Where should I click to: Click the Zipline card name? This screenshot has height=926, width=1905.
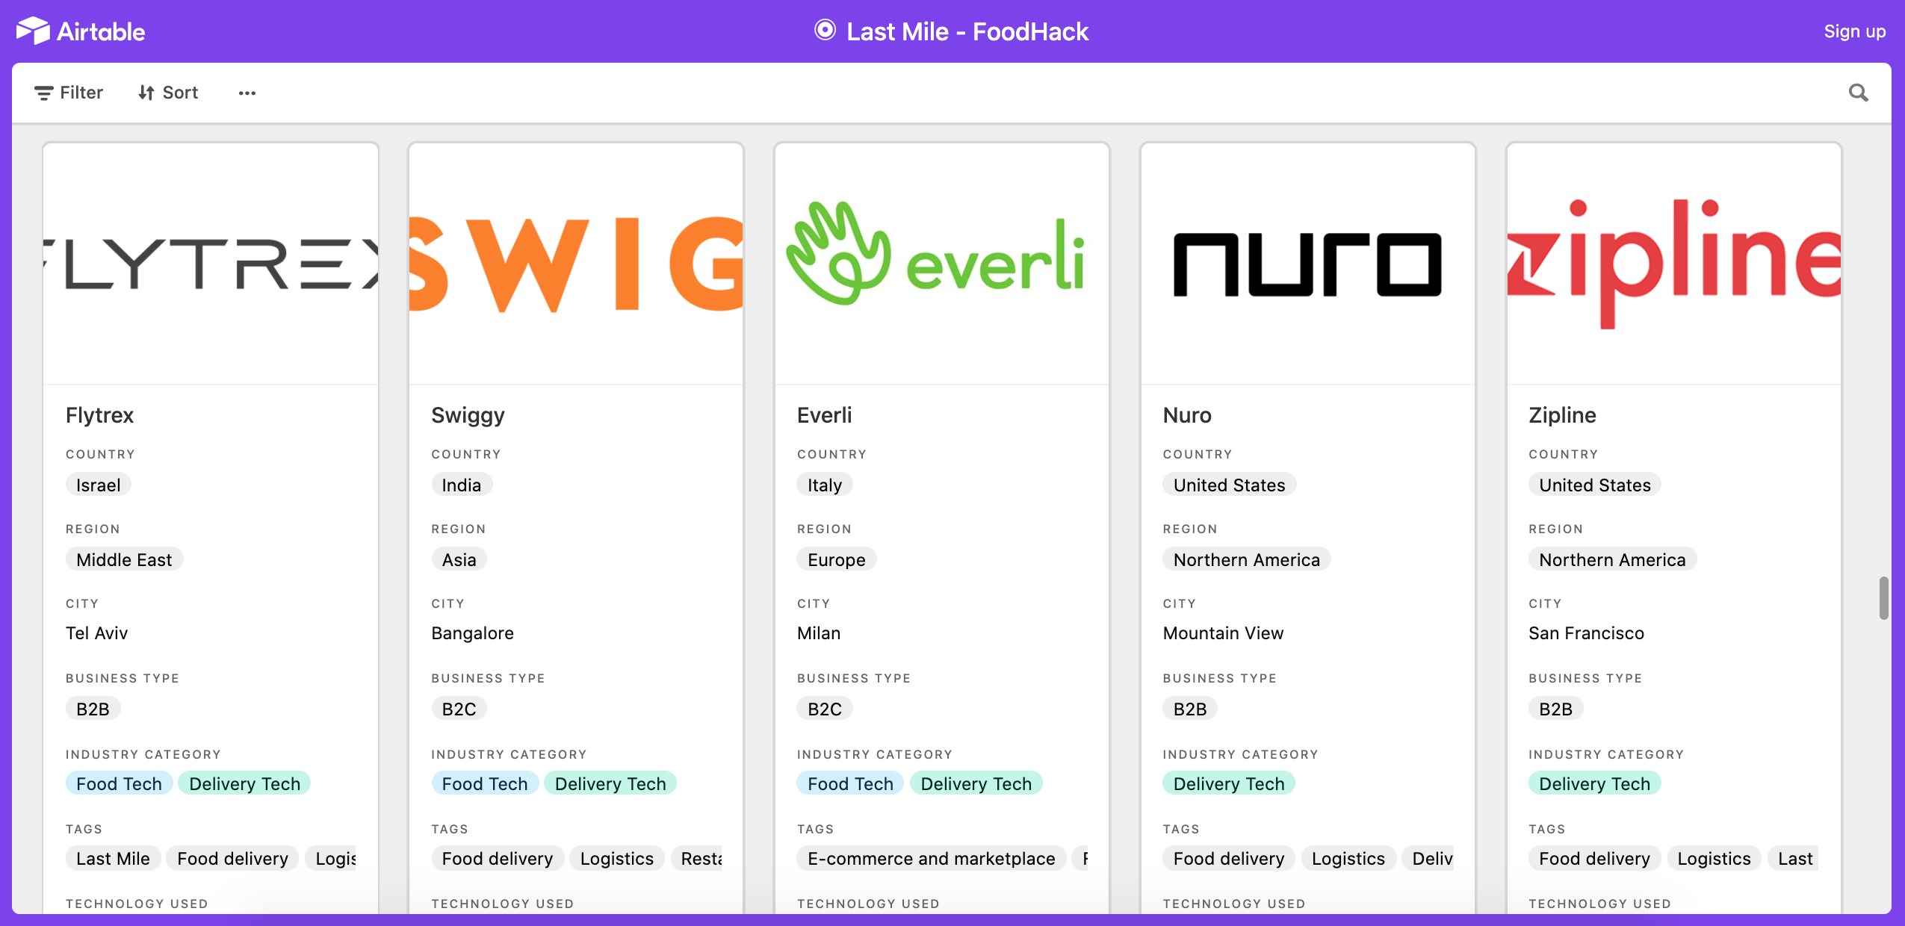click(1562, 415)
